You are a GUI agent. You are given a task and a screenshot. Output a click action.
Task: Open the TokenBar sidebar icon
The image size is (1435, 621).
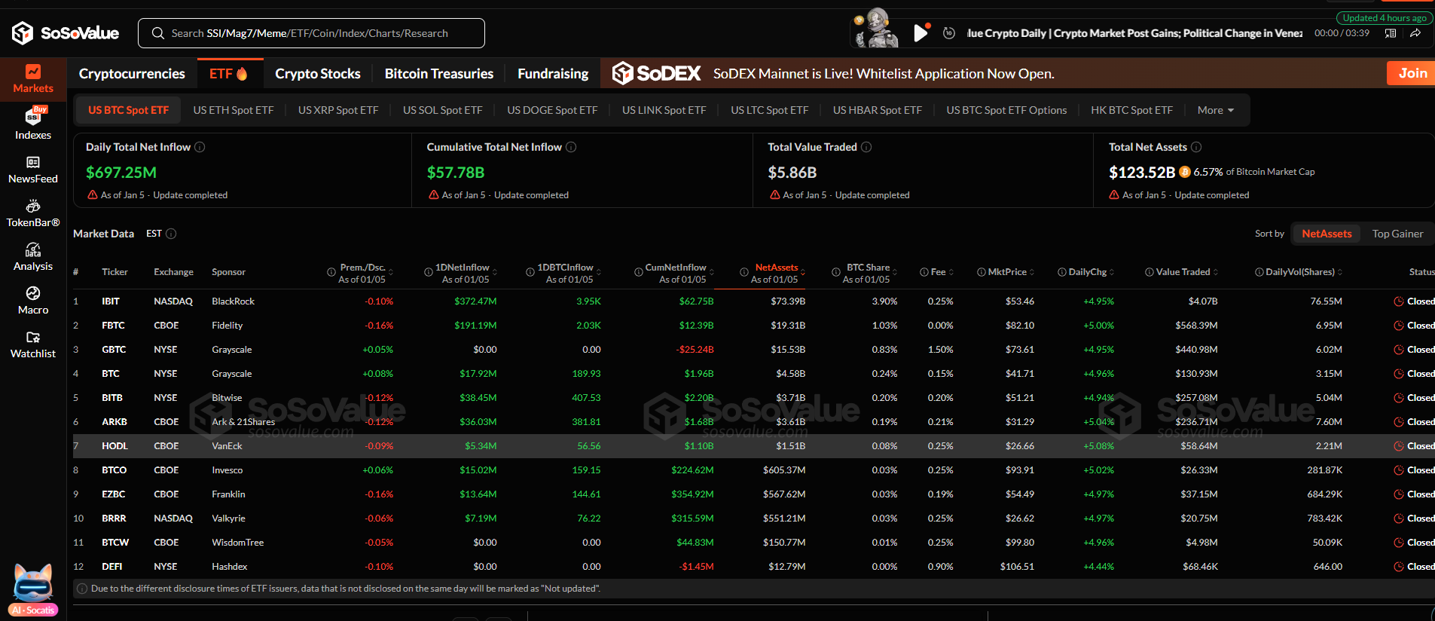tap(33, 206)
